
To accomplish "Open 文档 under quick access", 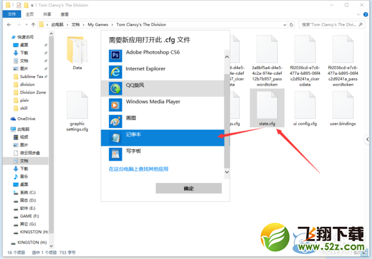I will click(21, 61).
